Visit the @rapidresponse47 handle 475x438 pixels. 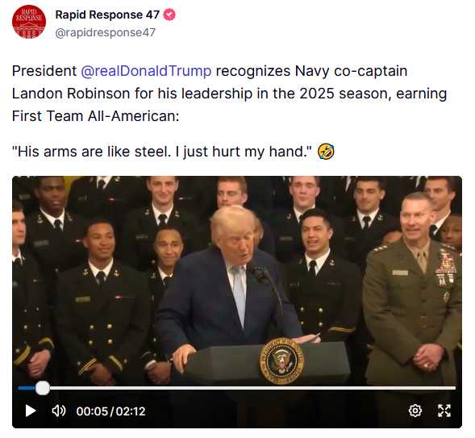pos(106,32)
